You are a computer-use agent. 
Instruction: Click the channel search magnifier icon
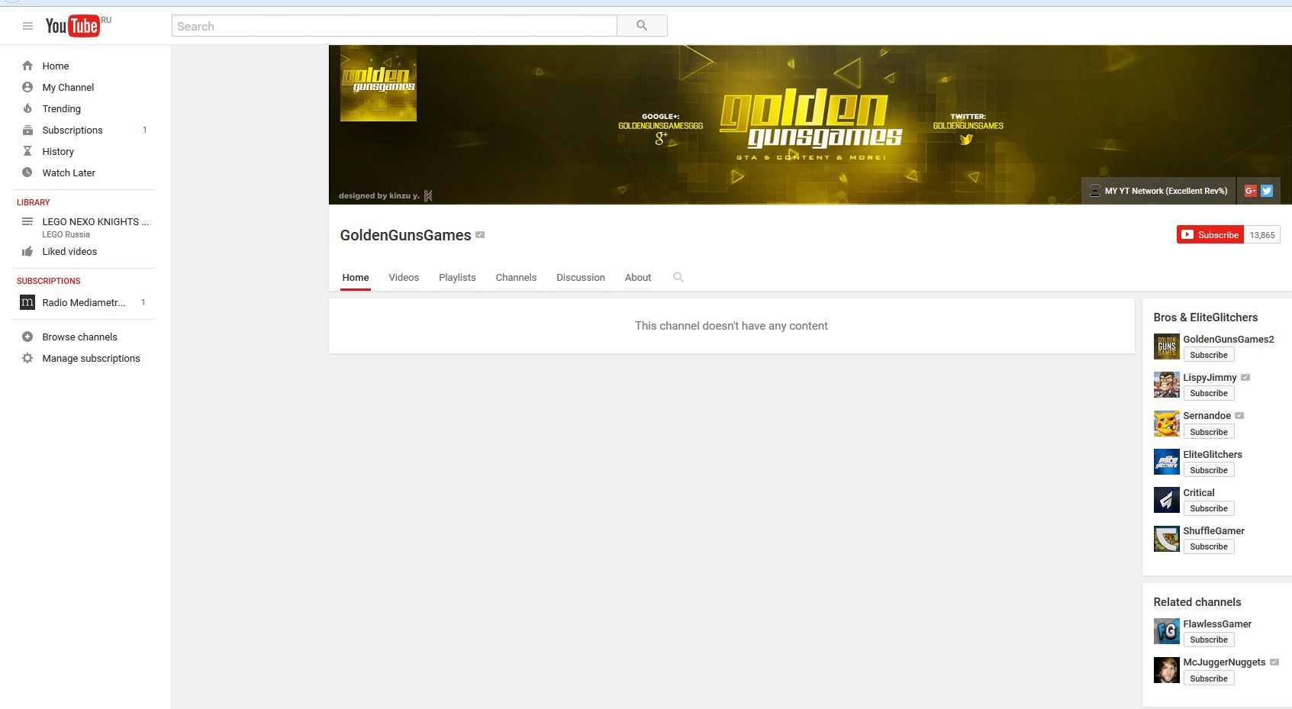tap(678, 277)
